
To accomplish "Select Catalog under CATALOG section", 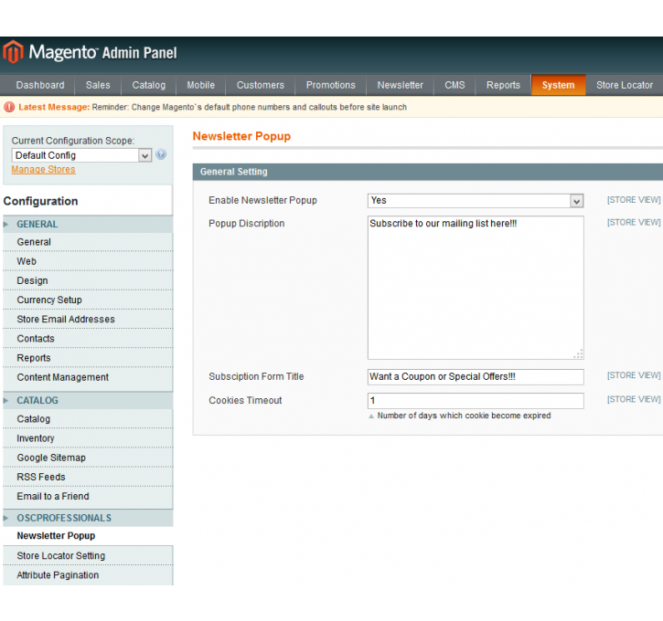I will pyautogui.click(x=88, y=419).
